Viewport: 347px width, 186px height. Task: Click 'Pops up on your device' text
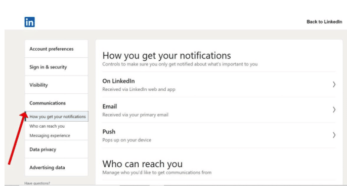coord(127,140)
